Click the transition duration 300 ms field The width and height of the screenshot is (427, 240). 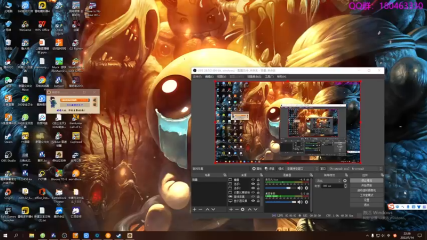[x=332, y=186]
